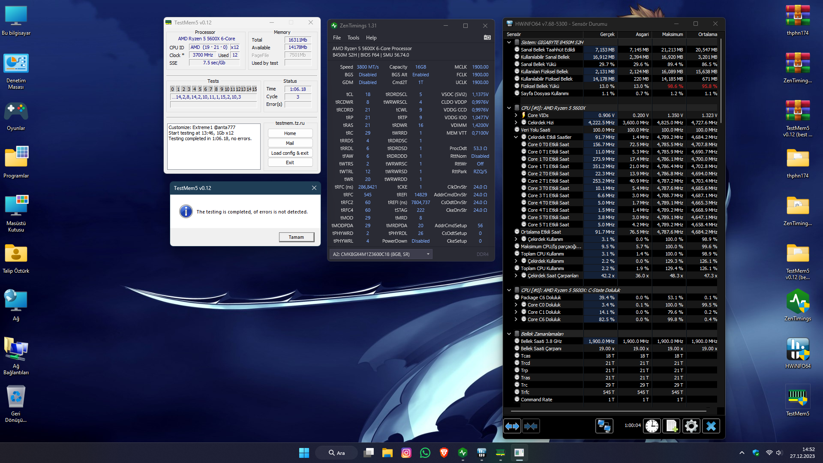Open the File menu in ZenTimings
823x463 pixels.
pos(336,38)
